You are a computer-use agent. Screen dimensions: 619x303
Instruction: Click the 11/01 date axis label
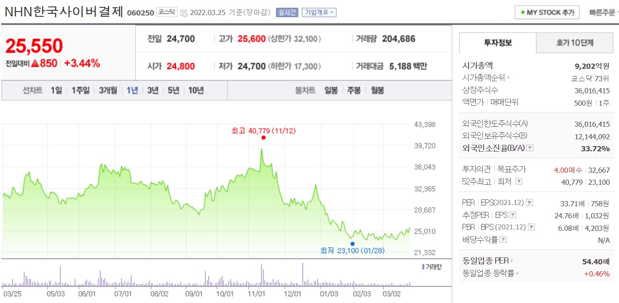256,294
